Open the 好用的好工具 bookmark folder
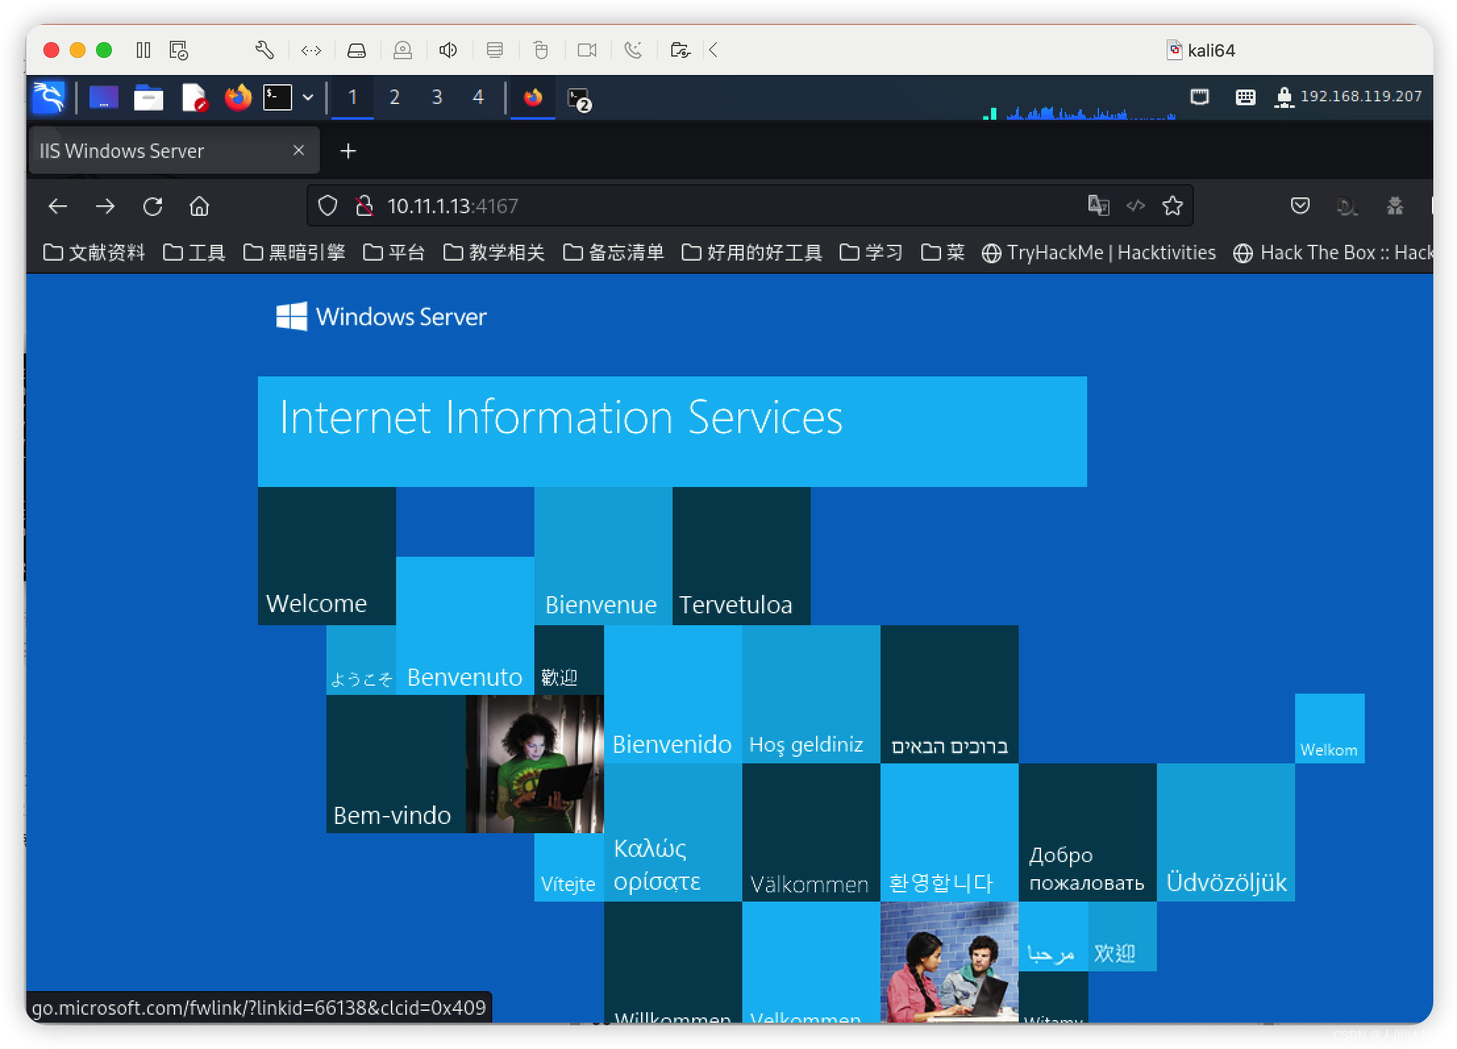Image resolution: width=1457 pixels, height=1049 pixels. [752, 253]
